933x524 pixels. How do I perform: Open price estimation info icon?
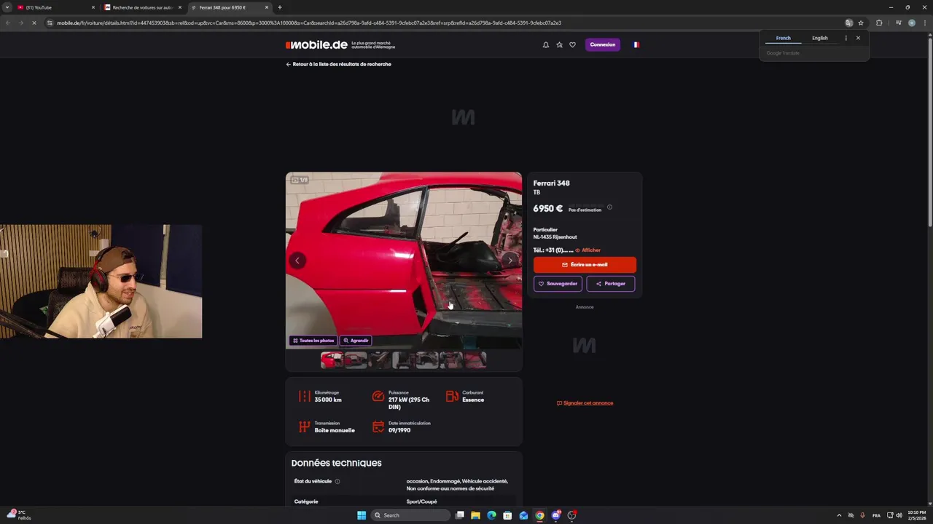(609, 207)
